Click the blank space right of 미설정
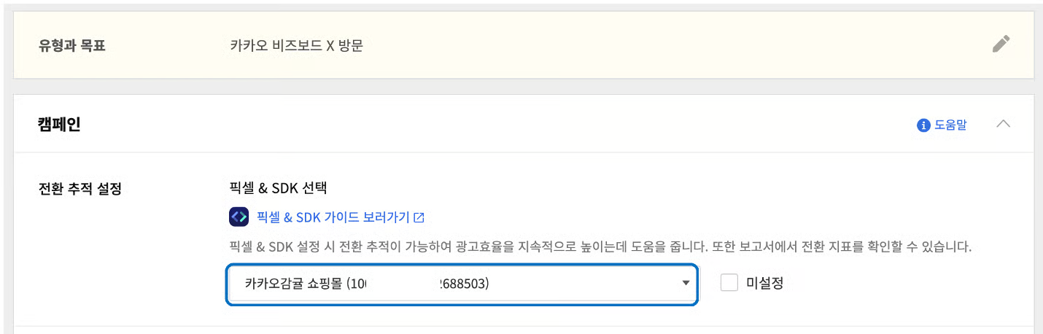Image resolution: width=1043 pixels, height=334 pixels. point(897,283)
